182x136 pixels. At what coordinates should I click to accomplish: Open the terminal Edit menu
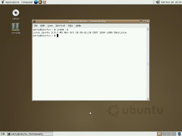tap(42, 25)
